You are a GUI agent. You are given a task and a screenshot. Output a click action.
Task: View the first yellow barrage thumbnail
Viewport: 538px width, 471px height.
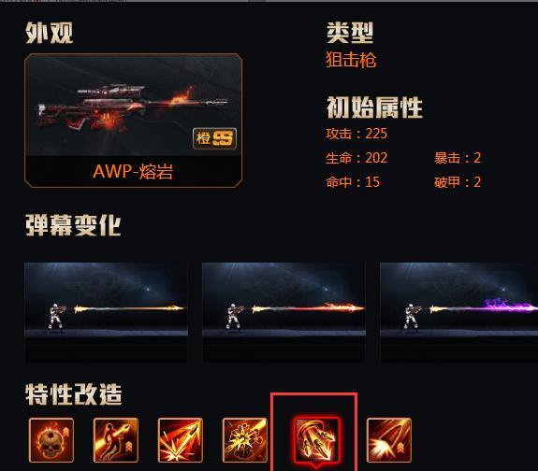pos(106,312)
